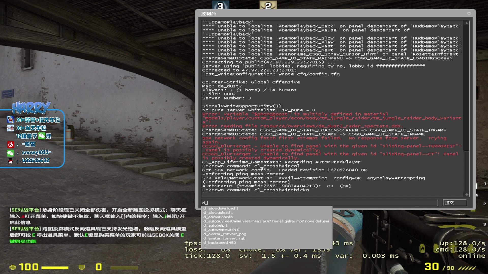Viewport: 488px width, 274px height.
Task: Click the 'up:128.0/s' net graph readout
Action: pos(463,243)
